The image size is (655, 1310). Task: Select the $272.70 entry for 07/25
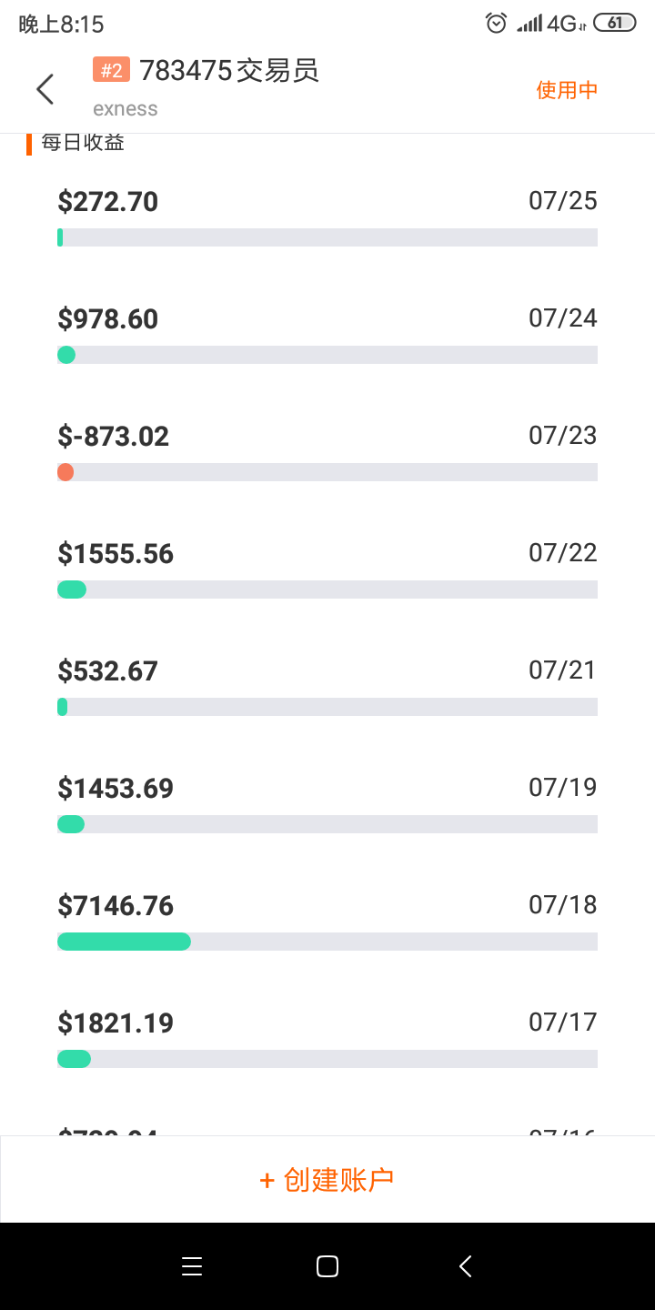[327, 216]
